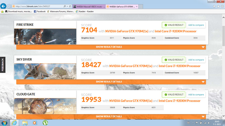The width and height of the screenshot is (225, 126).
Task: Expand Cloud Gate SHOW RESULT DETAILS bar
Action: (111, 116)
